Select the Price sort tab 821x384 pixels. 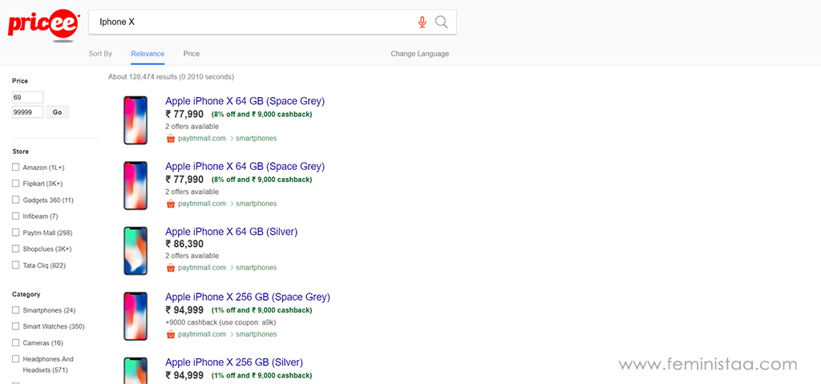coord(191,54)
